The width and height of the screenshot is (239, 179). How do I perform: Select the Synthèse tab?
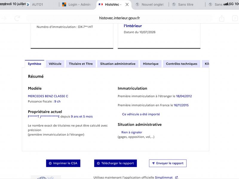pos(34,64)
